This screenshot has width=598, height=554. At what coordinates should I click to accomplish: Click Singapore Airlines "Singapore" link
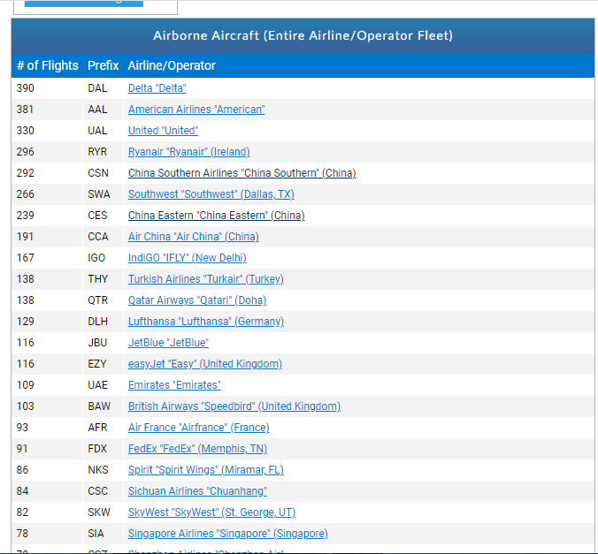click(227, 534)
